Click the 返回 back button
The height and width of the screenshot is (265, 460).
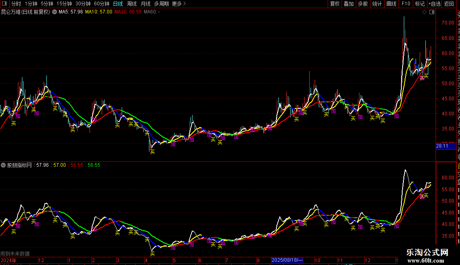tap(449, 4)
